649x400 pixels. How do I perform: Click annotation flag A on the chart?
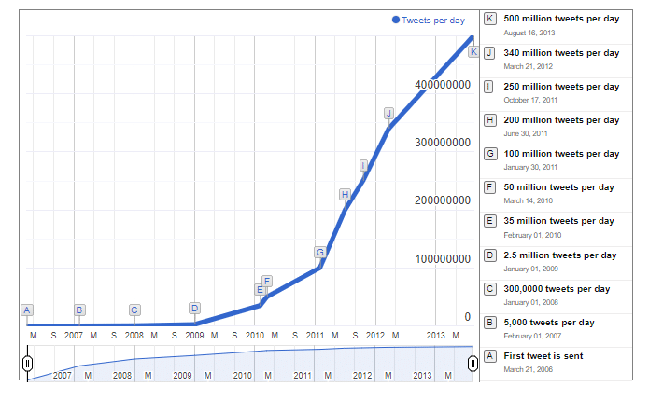tap(27, 310)
